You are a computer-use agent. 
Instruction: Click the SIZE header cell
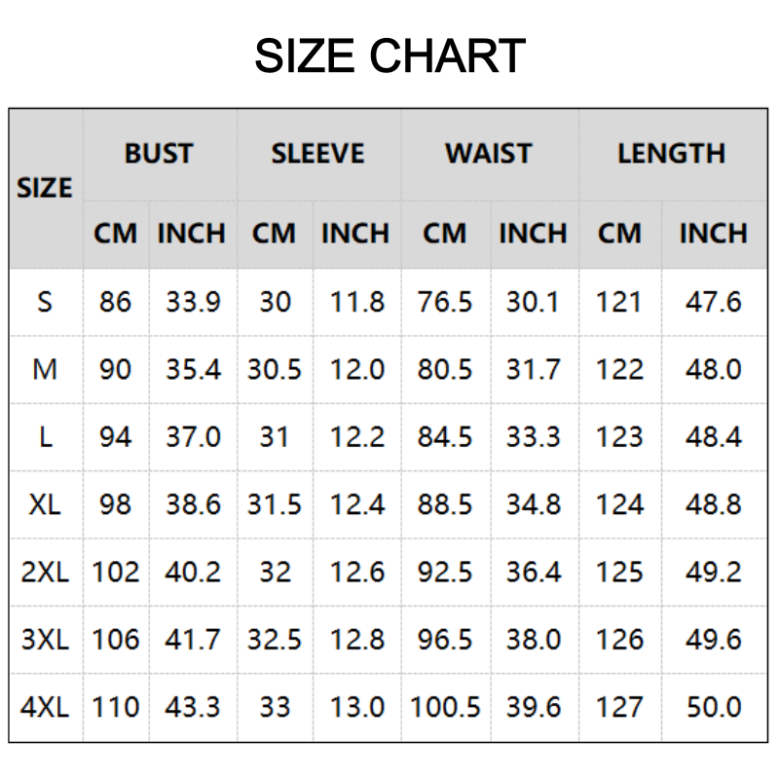[x=45, y=187]
